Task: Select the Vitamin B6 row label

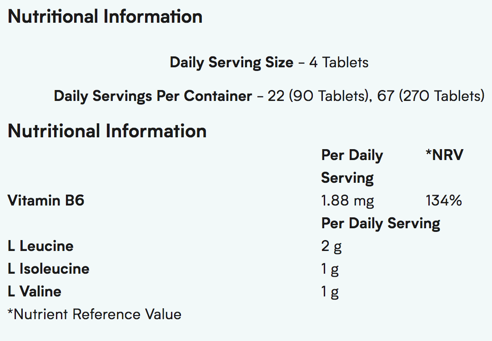Action: [46, 201]
